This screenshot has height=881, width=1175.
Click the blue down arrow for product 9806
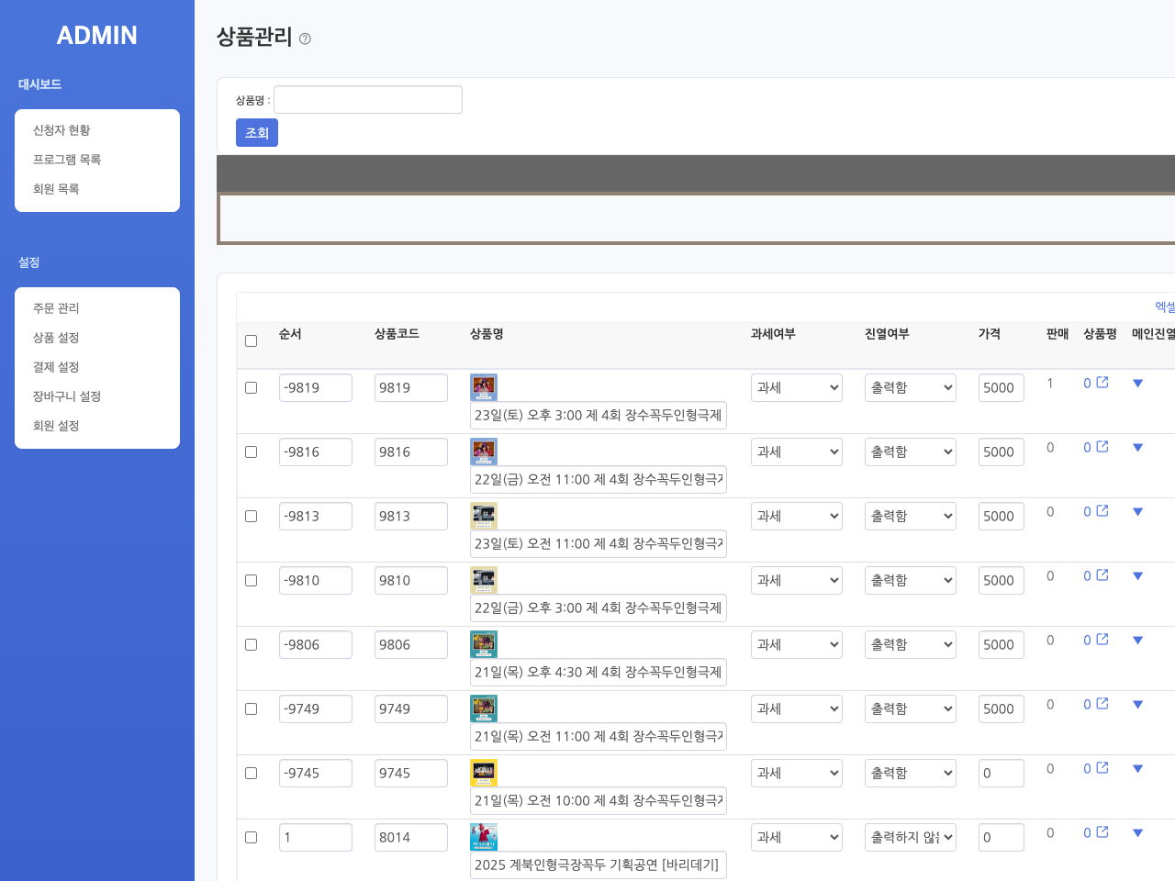[x=1137, y=641]
